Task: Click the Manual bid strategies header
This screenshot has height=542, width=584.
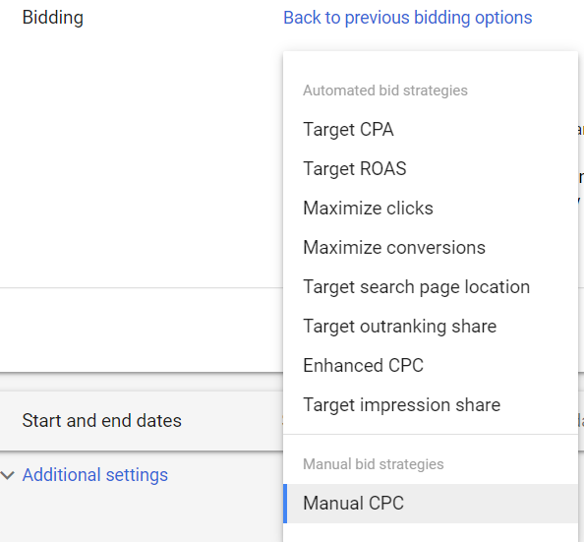Action: tap(374, 464)
